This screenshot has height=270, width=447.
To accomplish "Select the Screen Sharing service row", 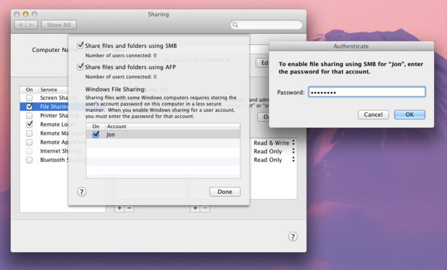I will coord(44,98).
